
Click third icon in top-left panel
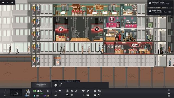coord(12,2)
